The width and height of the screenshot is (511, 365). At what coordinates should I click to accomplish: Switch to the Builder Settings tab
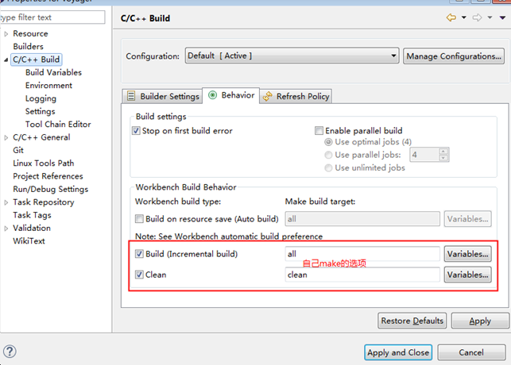click(162, 96)
